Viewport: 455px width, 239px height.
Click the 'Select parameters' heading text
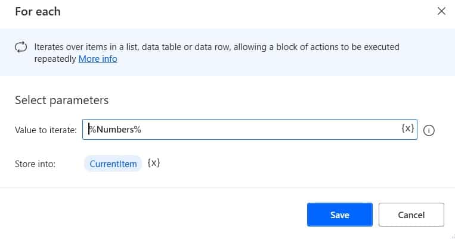pyautogui.click(x=62, y=100)
